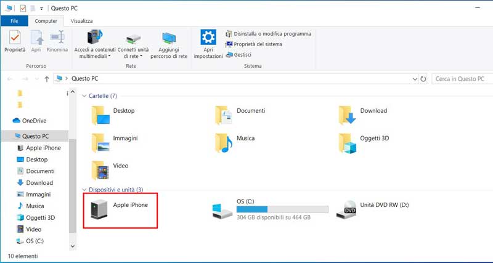
Task: Click the navigation pane scrollbar thumb
Action: pyautogui.click(x=73, y=185)
